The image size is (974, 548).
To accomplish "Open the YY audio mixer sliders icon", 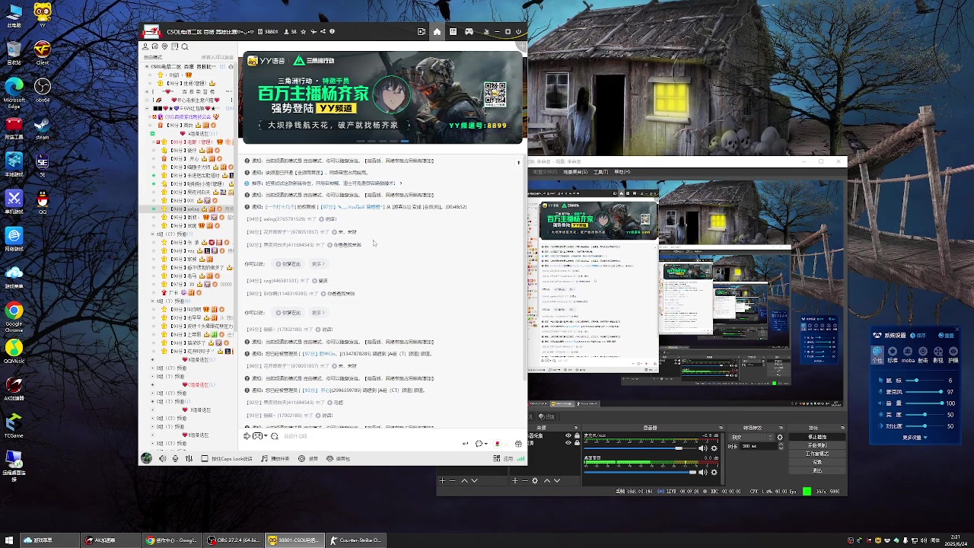I will (x=189, y=458).
